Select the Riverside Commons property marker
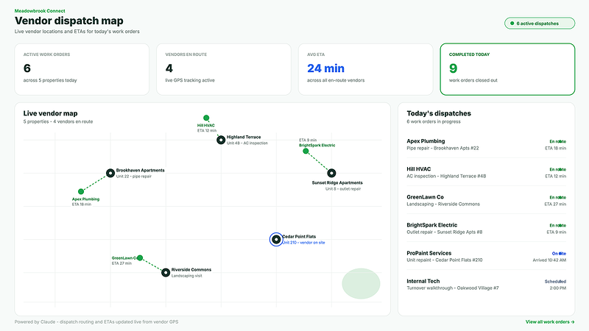Screen dimensions: 589x331 [x=166, y=272]
